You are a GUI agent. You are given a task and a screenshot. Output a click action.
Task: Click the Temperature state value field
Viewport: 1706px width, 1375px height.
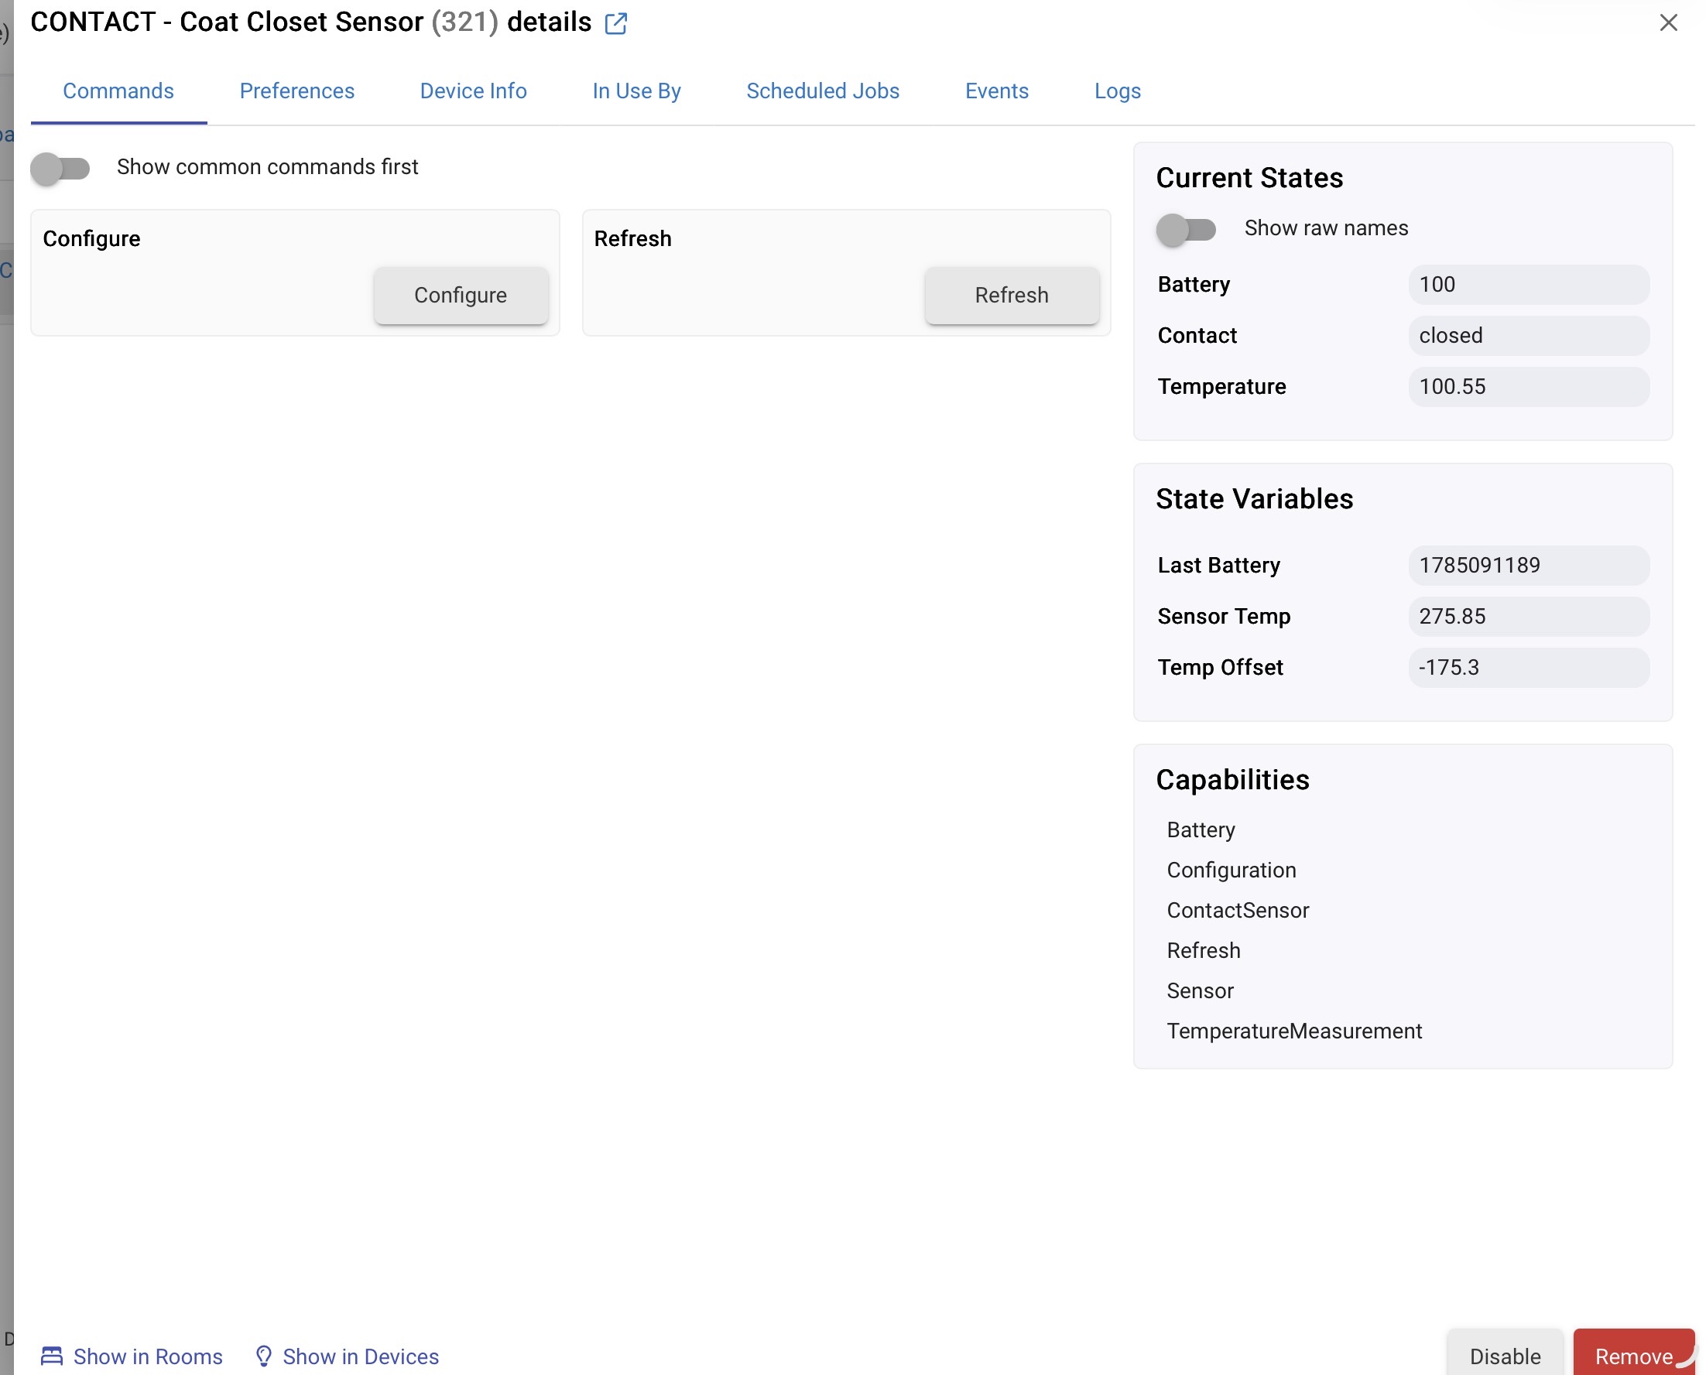click(x=1529, y=387)
